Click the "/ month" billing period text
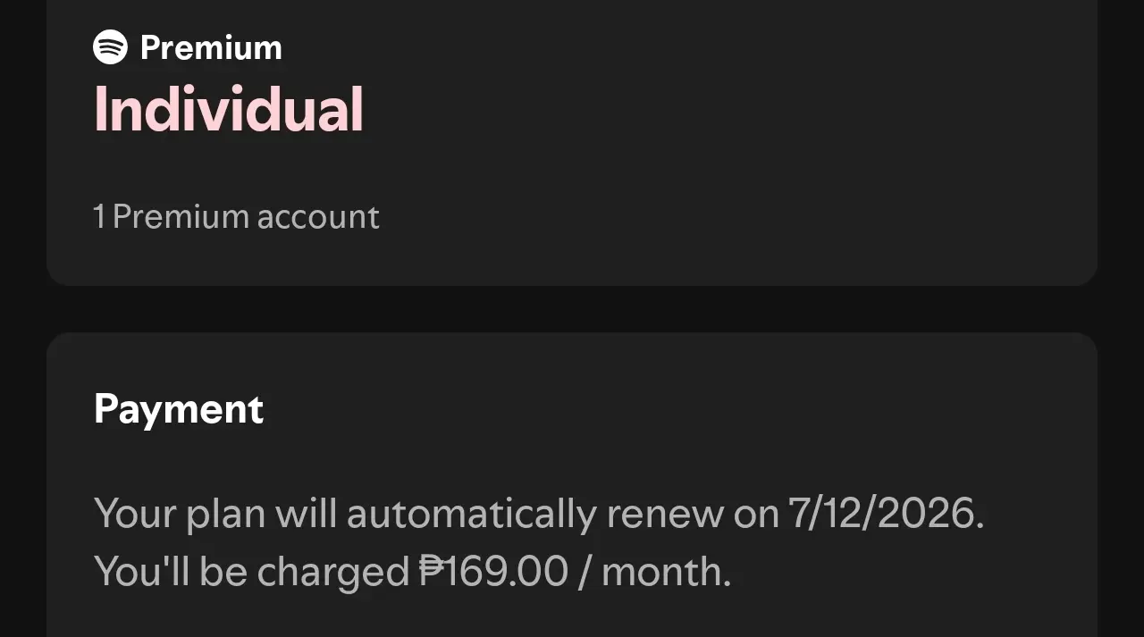This screenshot has width=1144, height=637. click(655, 572)
